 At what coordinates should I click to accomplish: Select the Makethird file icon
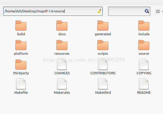pyautogui.click(x=103, y=84)
